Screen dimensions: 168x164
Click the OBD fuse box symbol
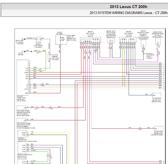pos(61,40)
